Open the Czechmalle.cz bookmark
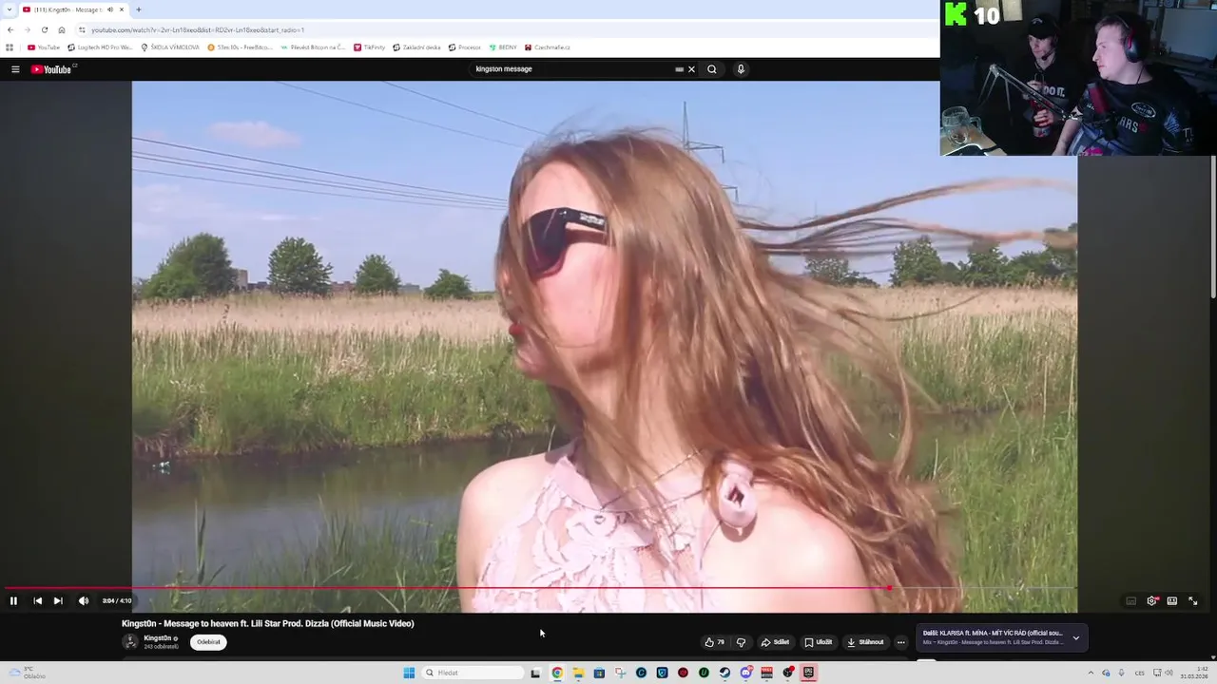 pyautogui.click(x=548, y=47)
